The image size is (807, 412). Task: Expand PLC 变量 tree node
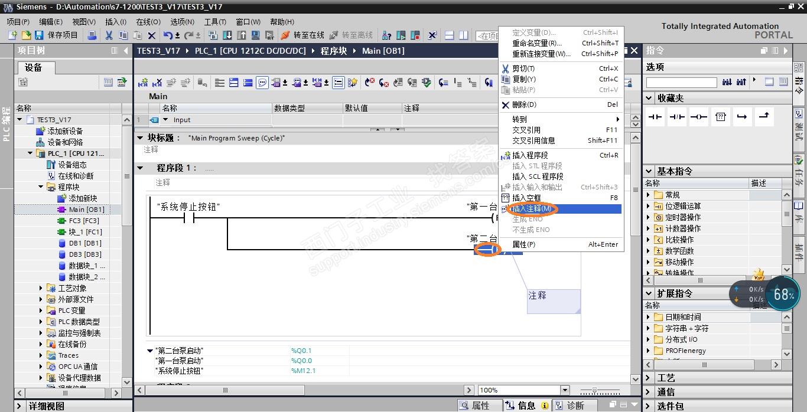[41, 310]
